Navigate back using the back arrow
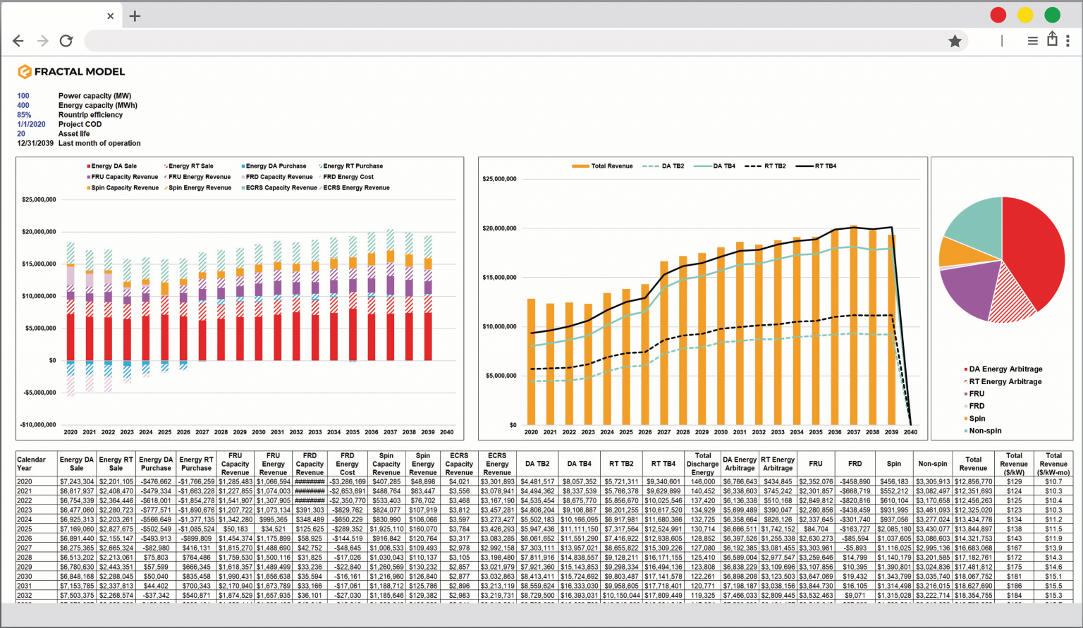Viewport: 1083px width, 628px height. [18, 41]
